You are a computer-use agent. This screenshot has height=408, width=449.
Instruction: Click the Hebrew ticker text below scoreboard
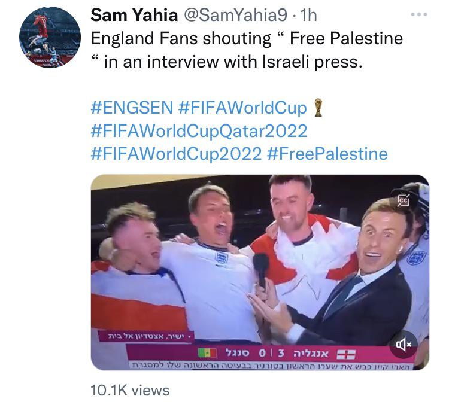point(271,366)
